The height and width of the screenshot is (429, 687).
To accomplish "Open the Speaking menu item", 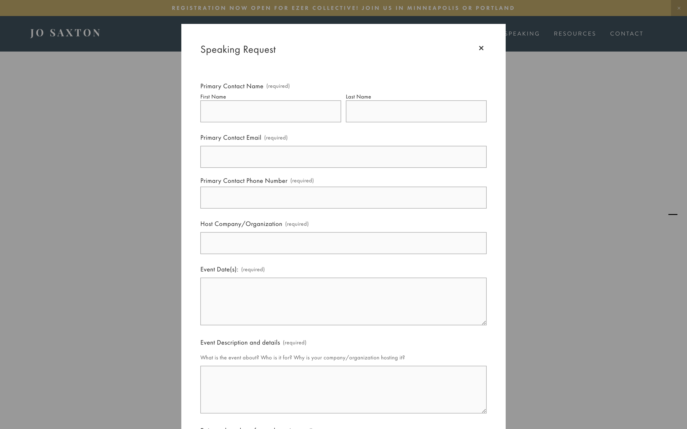I will (523, 34).
